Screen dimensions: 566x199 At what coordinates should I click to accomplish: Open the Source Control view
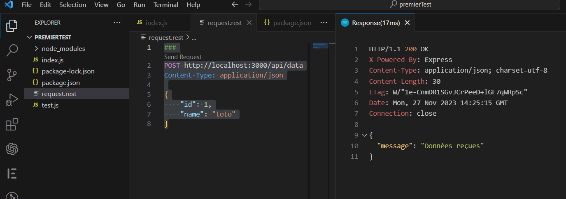(x=12, y=75)
